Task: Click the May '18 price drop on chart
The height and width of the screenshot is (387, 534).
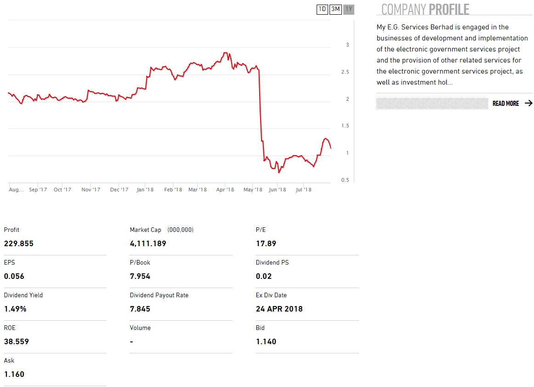Action: click(x=260, y=106)
